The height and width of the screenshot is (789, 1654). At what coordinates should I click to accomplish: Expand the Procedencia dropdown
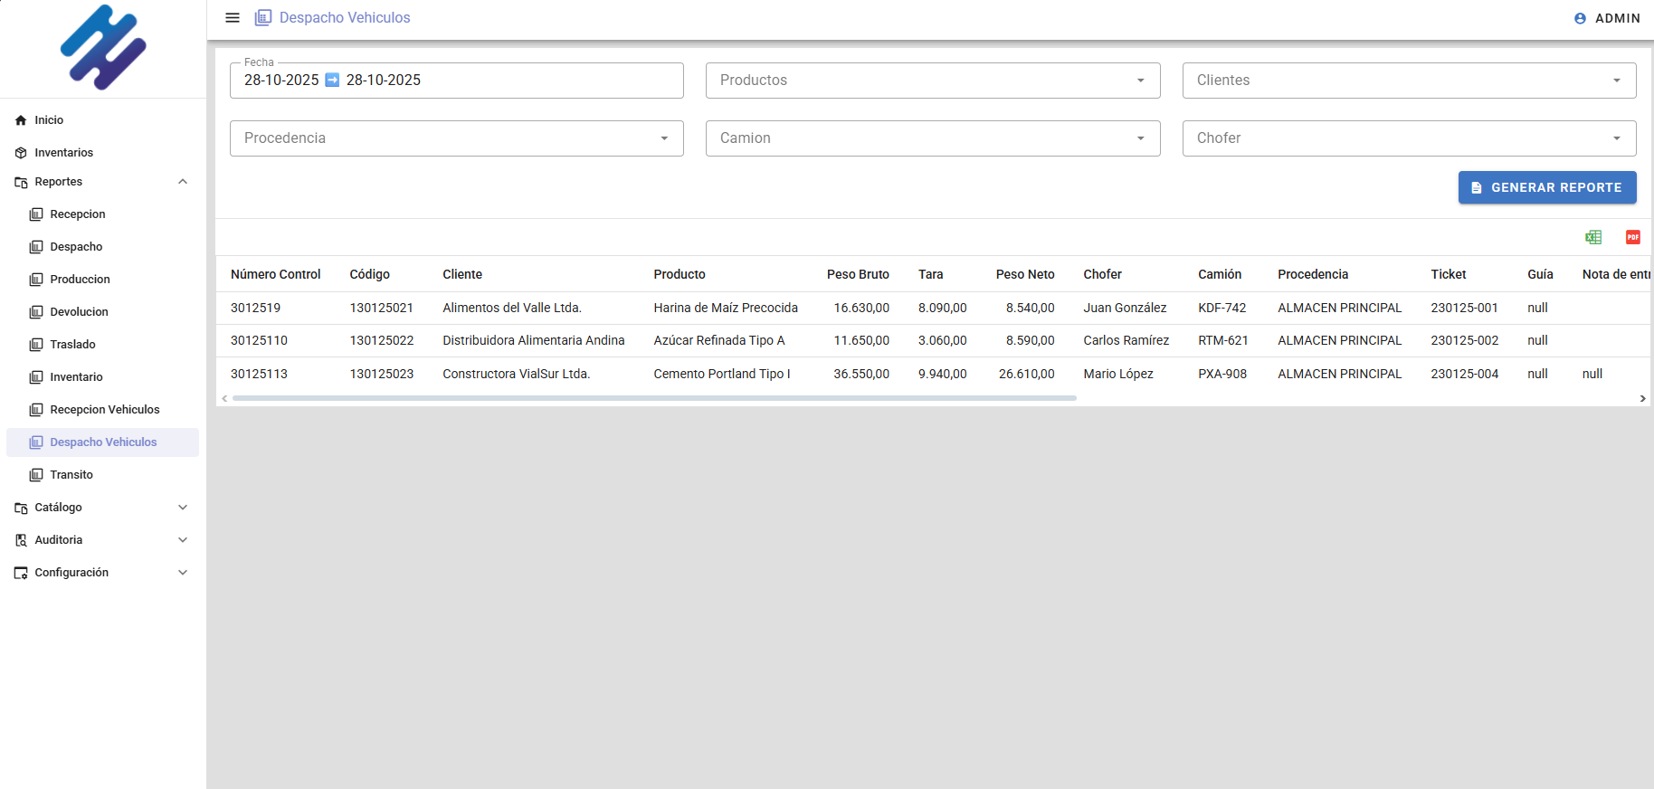pos(456,138)
